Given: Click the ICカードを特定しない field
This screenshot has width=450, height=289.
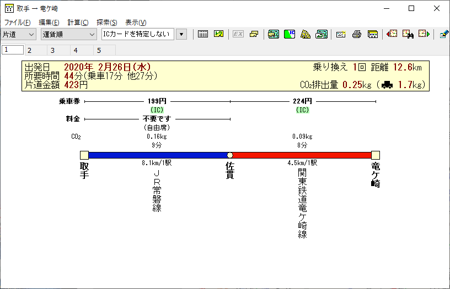Looking at the screenshot, I should click(x=137, y=34).
